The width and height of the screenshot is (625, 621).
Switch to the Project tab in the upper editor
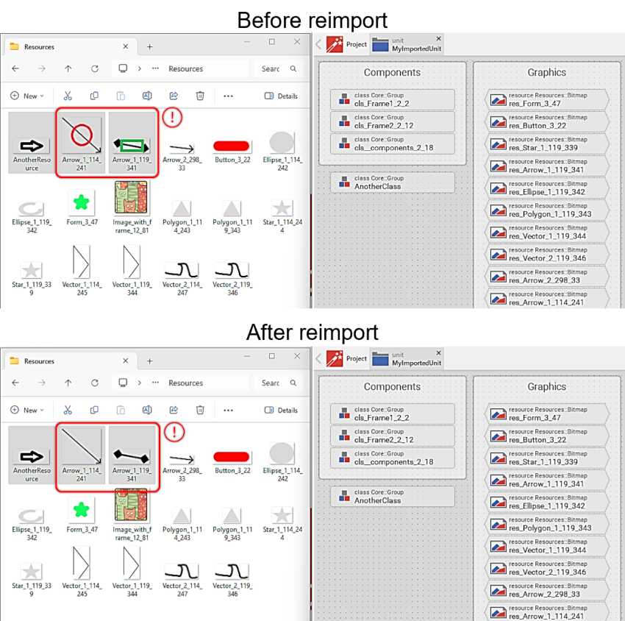point(347,44)
